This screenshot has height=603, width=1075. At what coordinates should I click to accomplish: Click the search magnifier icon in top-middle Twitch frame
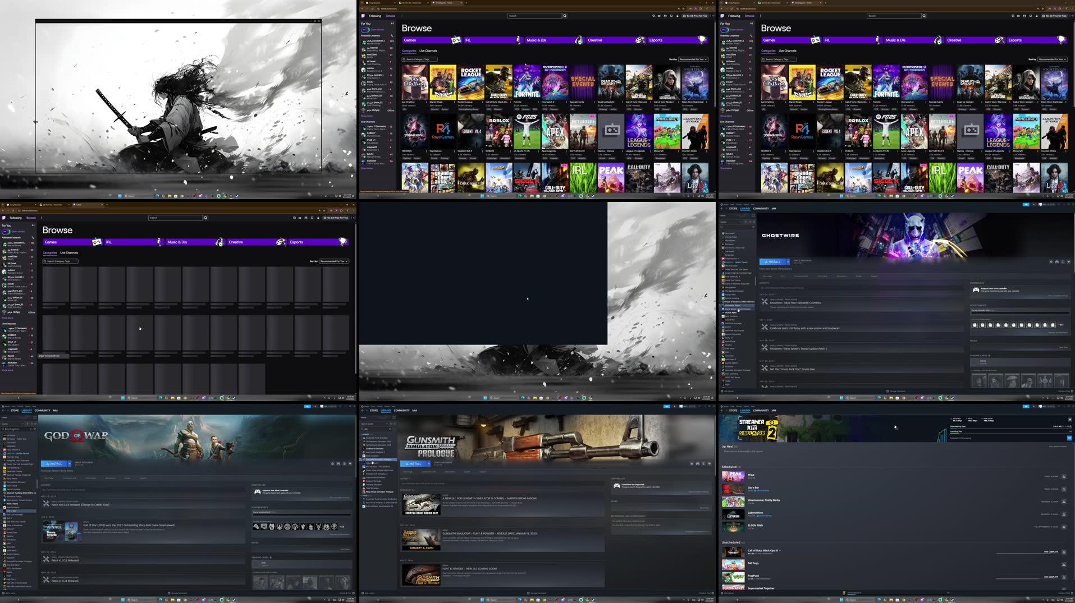tap(565, 16)
